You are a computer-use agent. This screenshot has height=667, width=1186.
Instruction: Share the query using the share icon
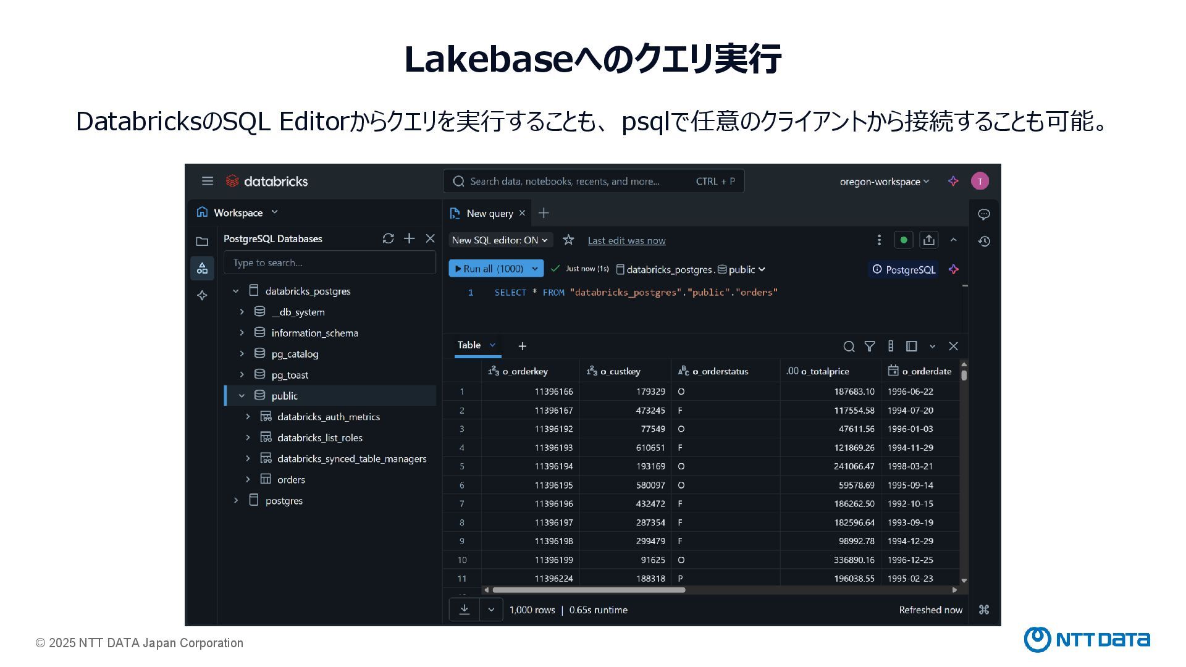929,240
